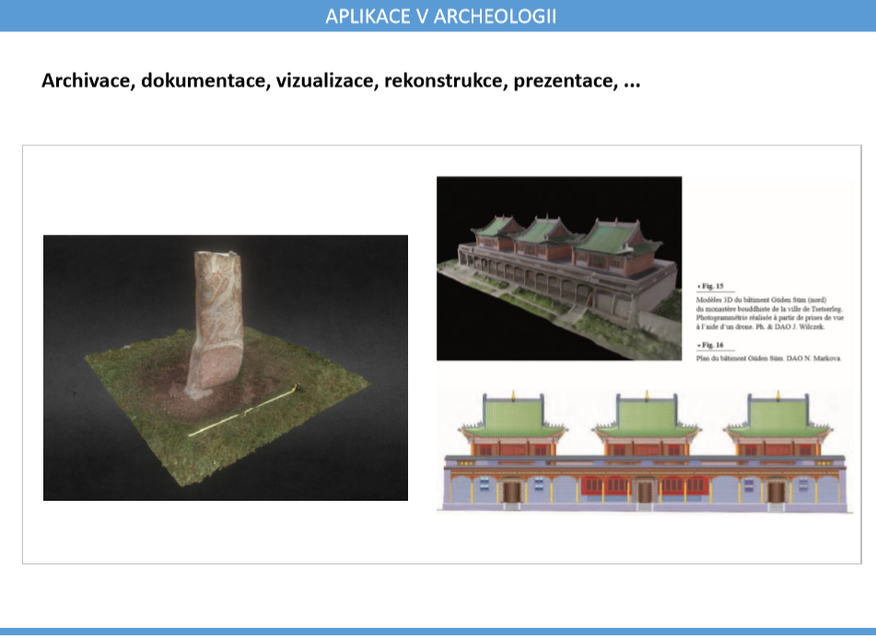Click the word 'vizualizace' in the subtitle

point(325,81)
